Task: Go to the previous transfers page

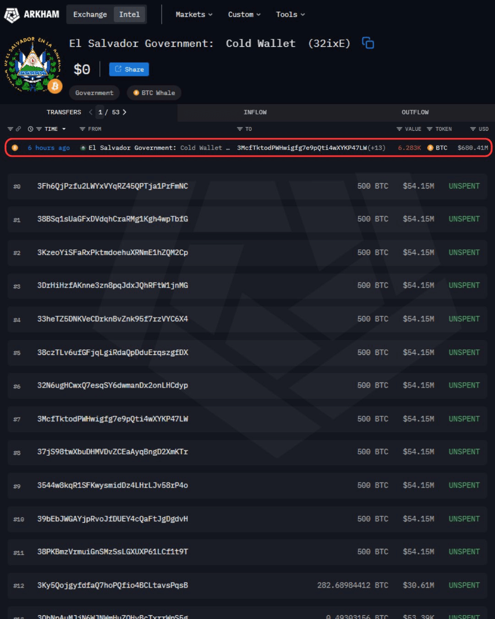Action: coord(90,112)
